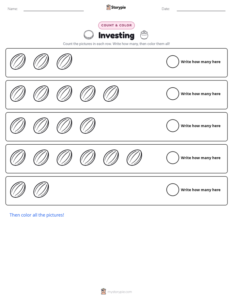Select the answer circle in the first row
This screenshot has width=233, height=301.
[x=173, y=62]
